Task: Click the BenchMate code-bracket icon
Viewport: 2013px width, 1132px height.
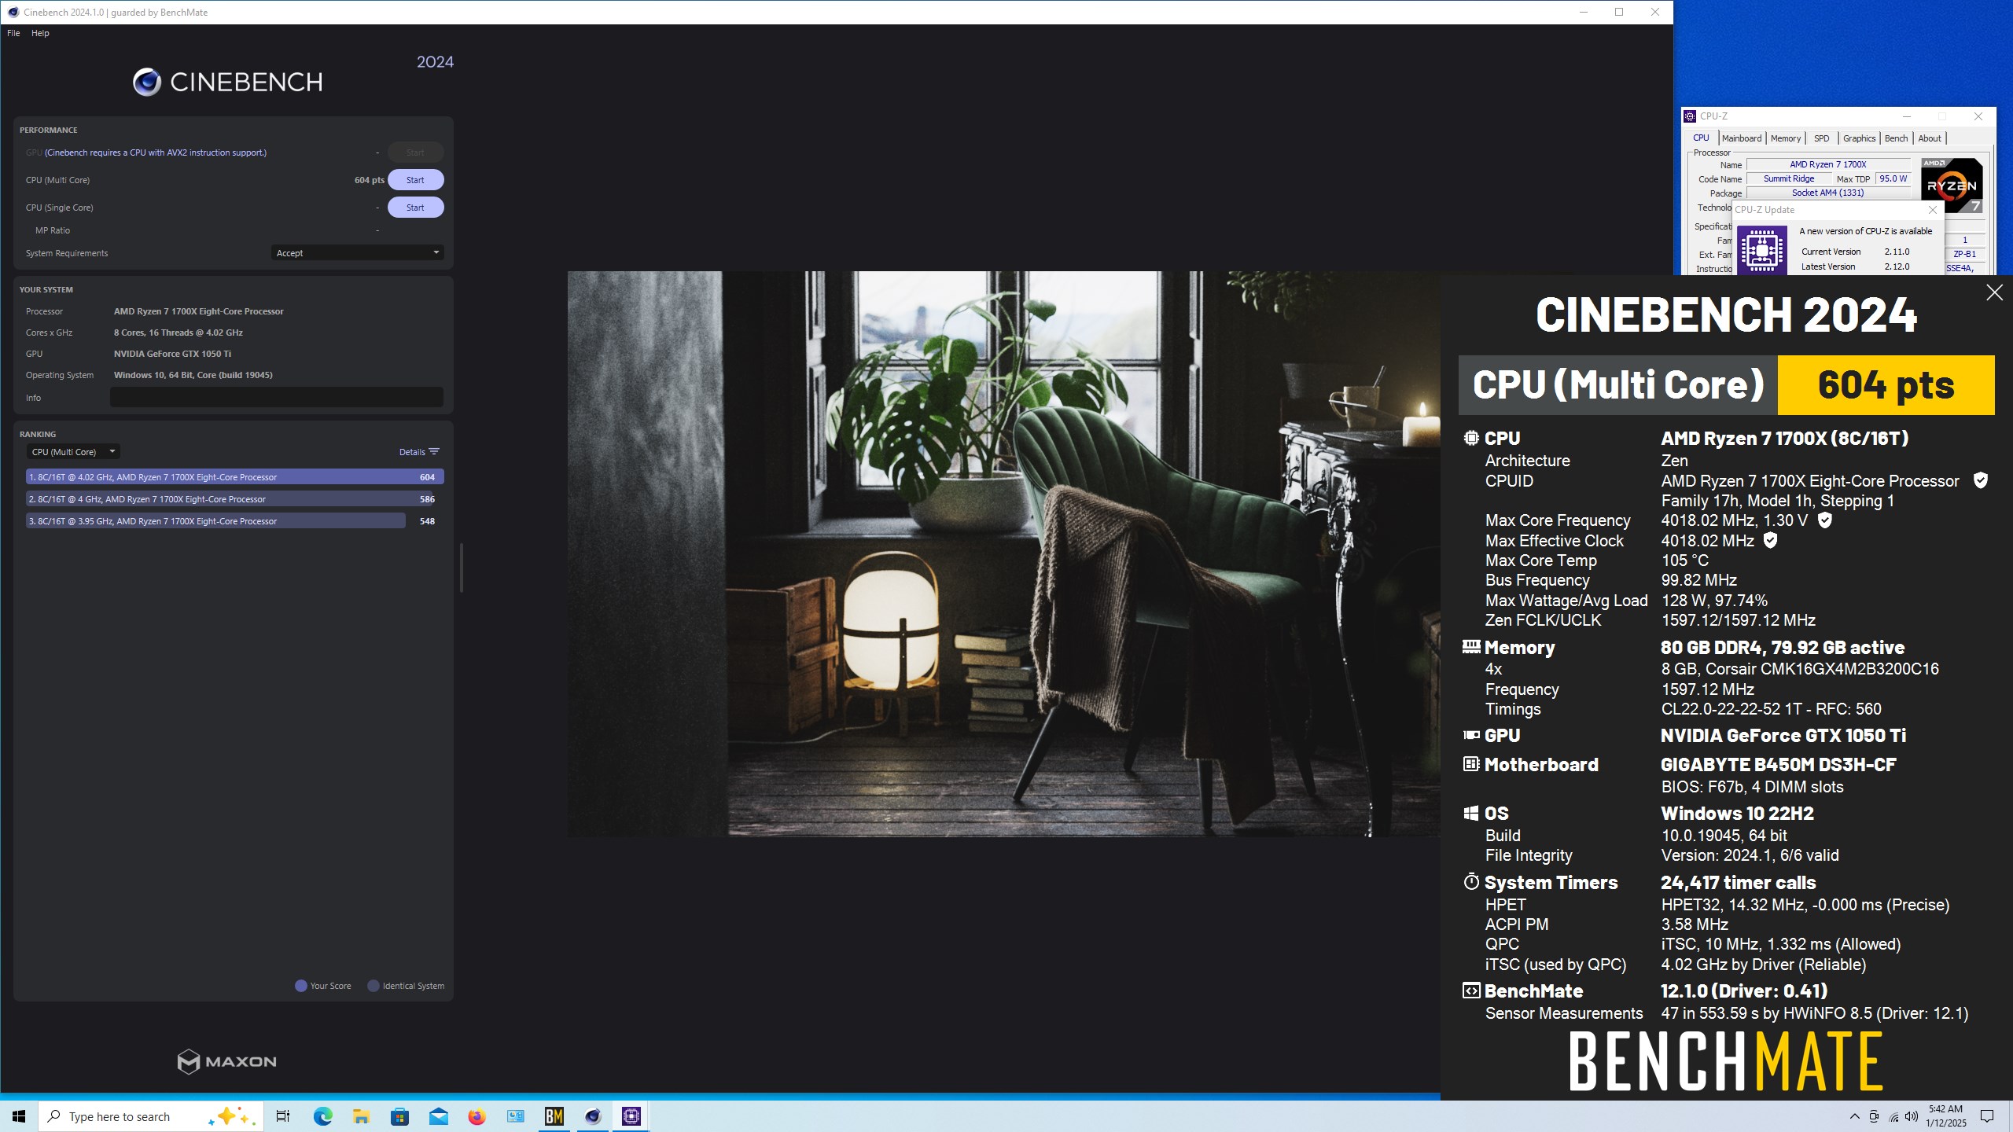Action: pos(1471,990)
